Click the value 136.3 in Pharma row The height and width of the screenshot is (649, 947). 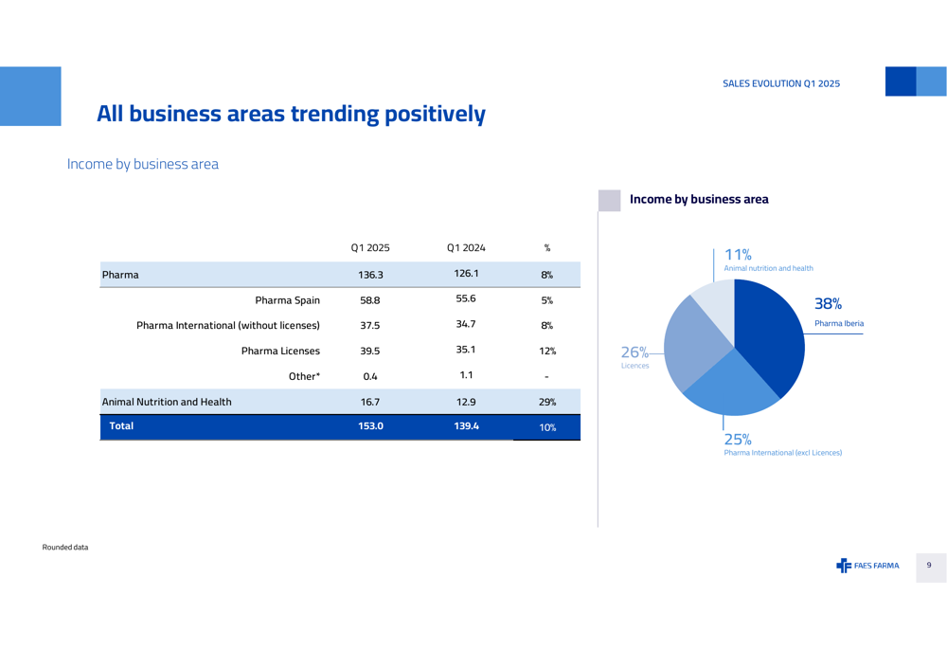pyautogui.click(x=370, y=275)
